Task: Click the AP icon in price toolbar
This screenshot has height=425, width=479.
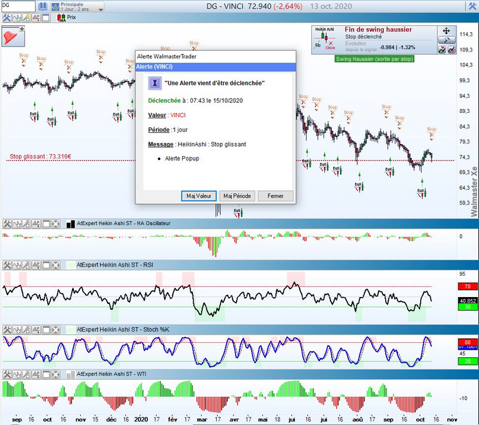Action: (x=36, y=18)
